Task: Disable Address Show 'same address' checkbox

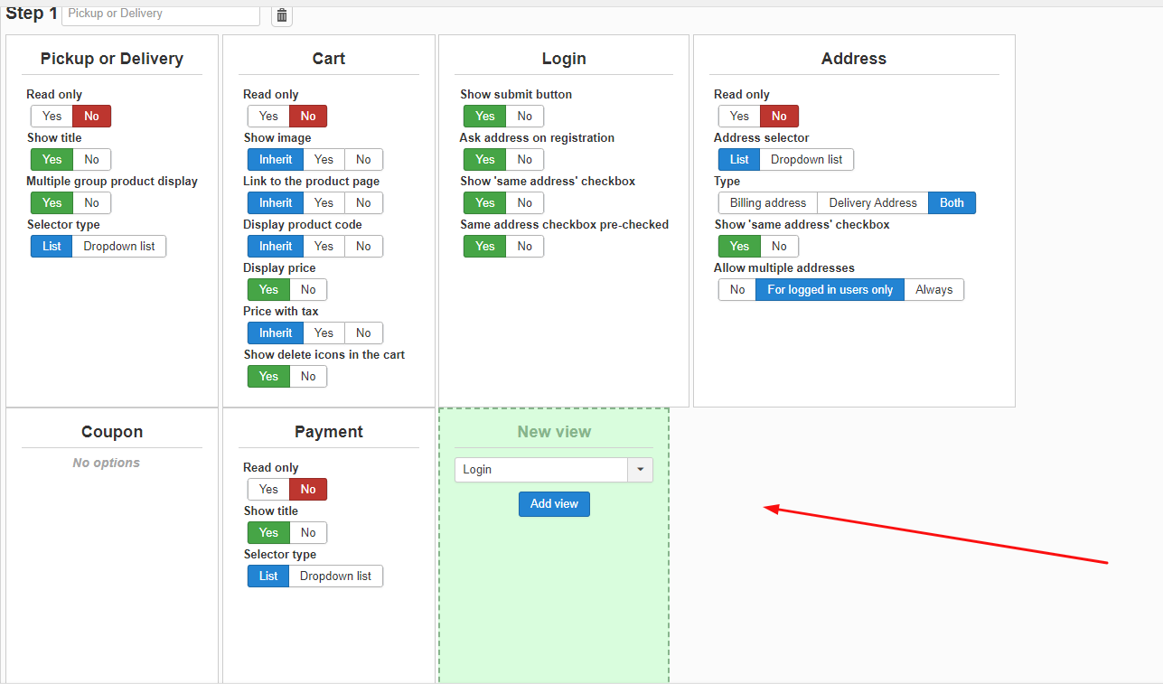Action: (x=779, y=246)
